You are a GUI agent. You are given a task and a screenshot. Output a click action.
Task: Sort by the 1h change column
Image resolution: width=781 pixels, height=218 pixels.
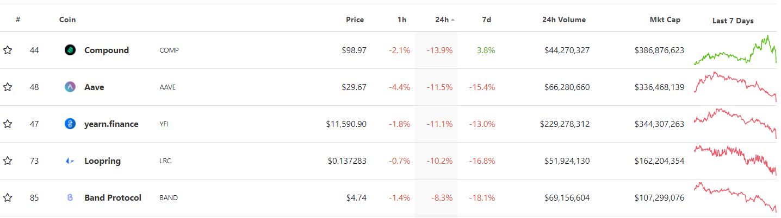(401, 20)
